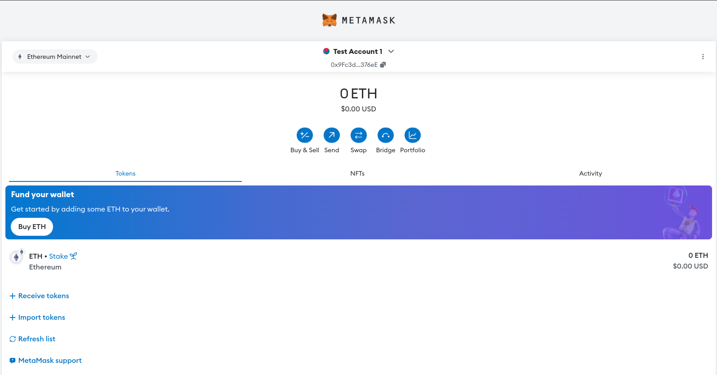Copy the account address with the copy icon
Screen dimensions: 717x375
point(383,65)
